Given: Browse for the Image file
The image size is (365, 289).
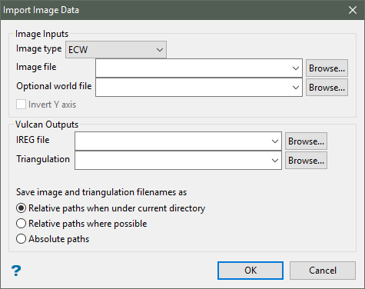Looking at the screenshot, I should coord(327,68).
